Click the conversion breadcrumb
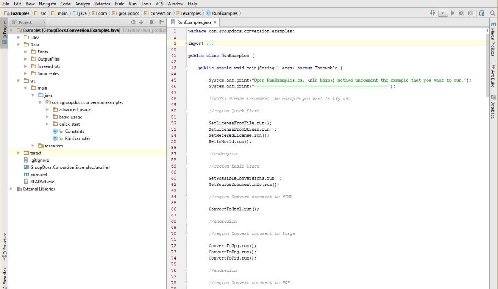 tap(158, 13)
